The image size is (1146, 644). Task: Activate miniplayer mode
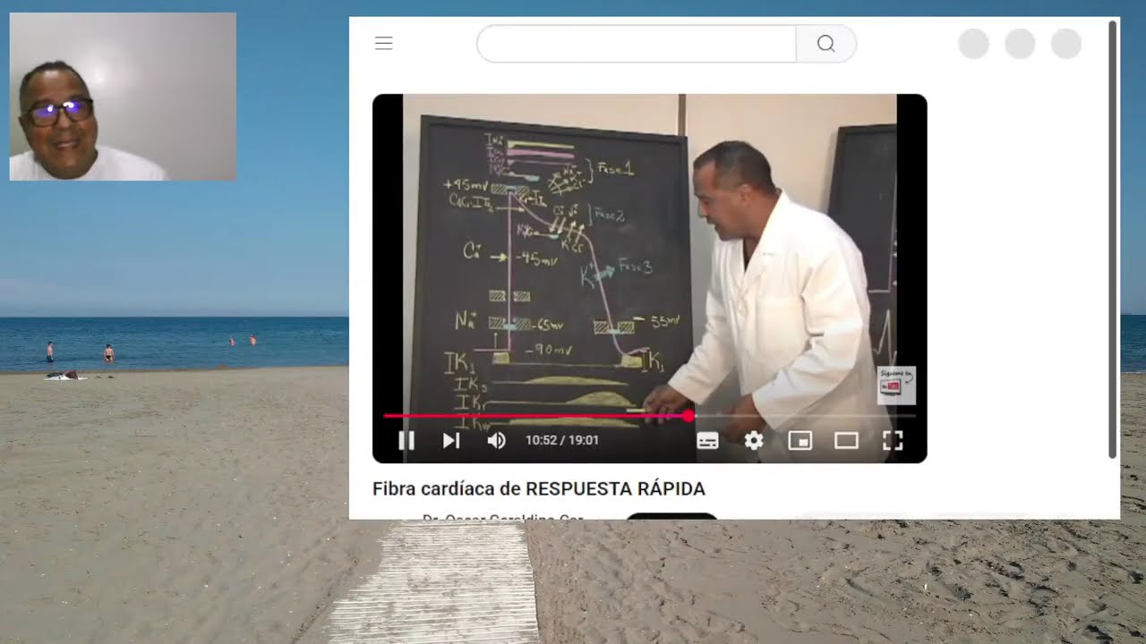click(800, 440)
